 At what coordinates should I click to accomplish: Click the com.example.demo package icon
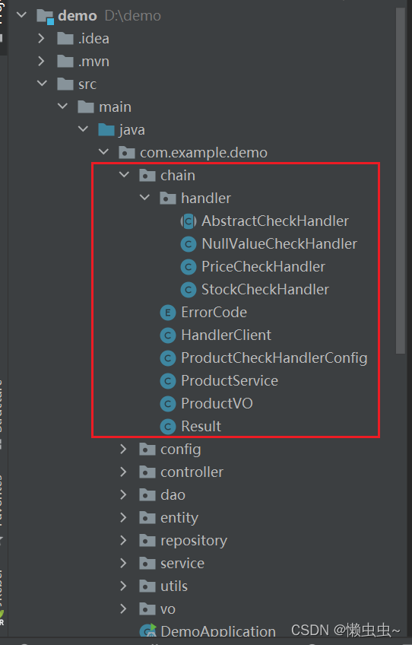point(127,153)
